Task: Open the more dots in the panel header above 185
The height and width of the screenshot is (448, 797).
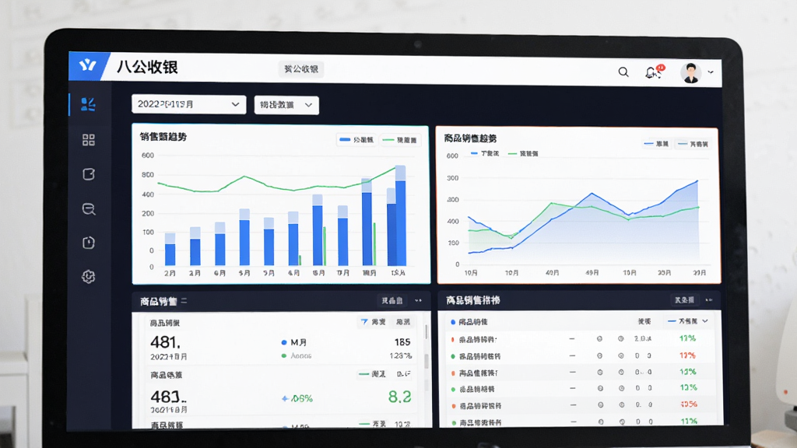Action: tap(418, 301)
